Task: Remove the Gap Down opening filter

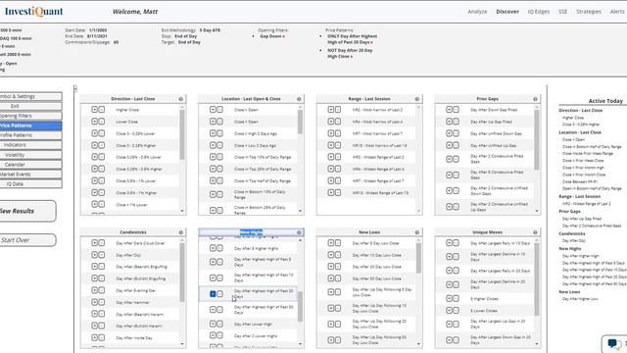Action: click(x=283, y=36)
